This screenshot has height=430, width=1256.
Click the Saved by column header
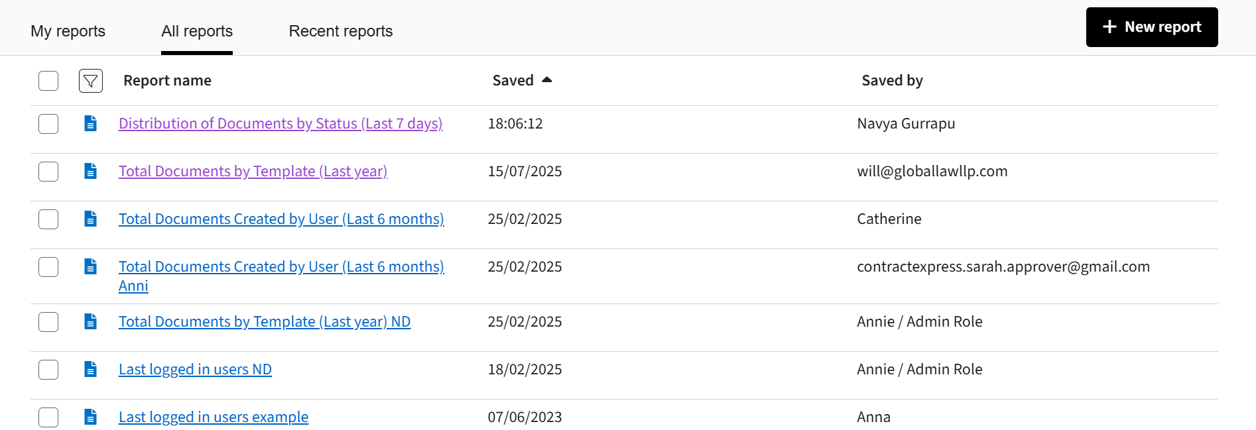coord(892,80)
